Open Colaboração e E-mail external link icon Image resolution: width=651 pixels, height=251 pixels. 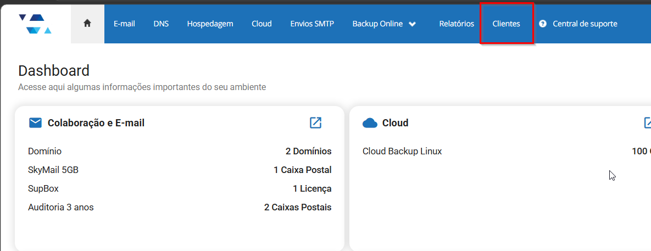(x=315, y=122)
